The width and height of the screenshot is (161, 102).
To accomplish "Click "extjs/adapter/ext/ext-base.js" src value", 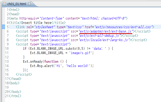I will coord(106,31).
